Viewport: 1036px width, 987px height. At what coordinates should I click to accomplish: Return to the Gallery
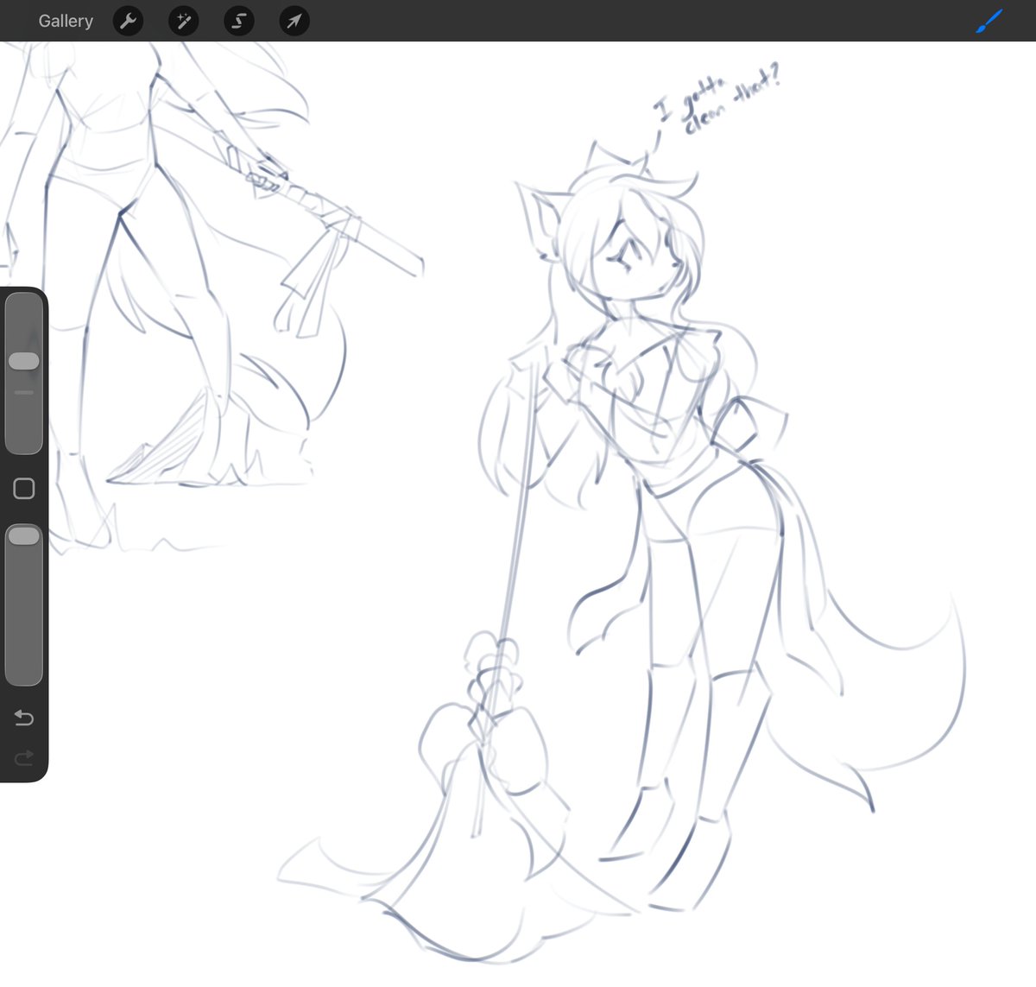tap(66, 21)
